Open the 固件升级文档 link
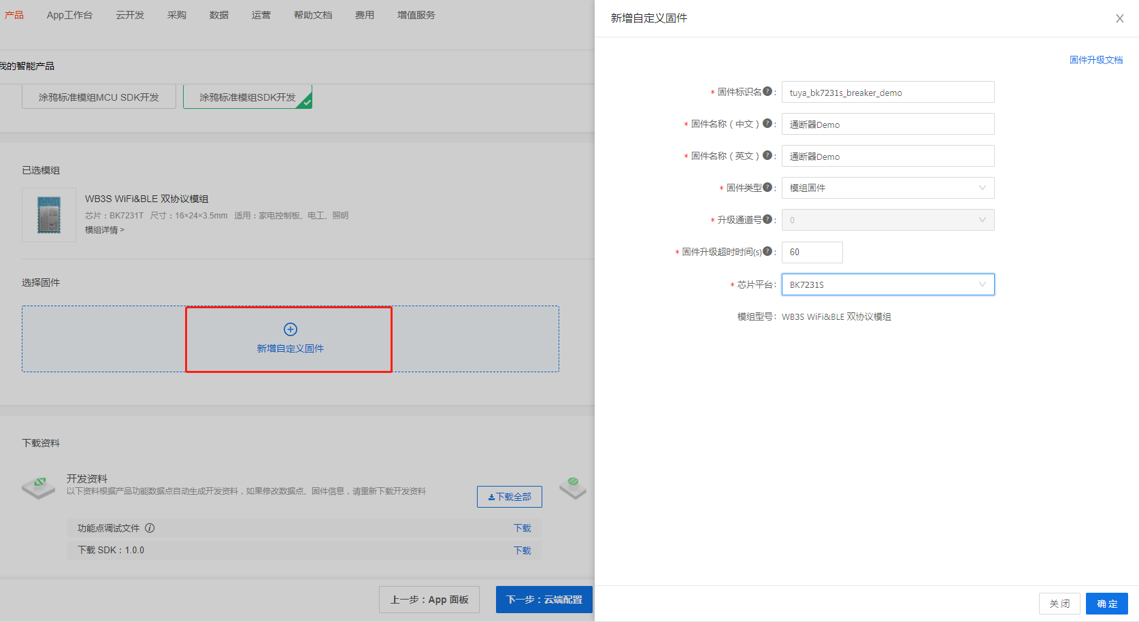The image size is (1139, 622). tap(1096, 60)
